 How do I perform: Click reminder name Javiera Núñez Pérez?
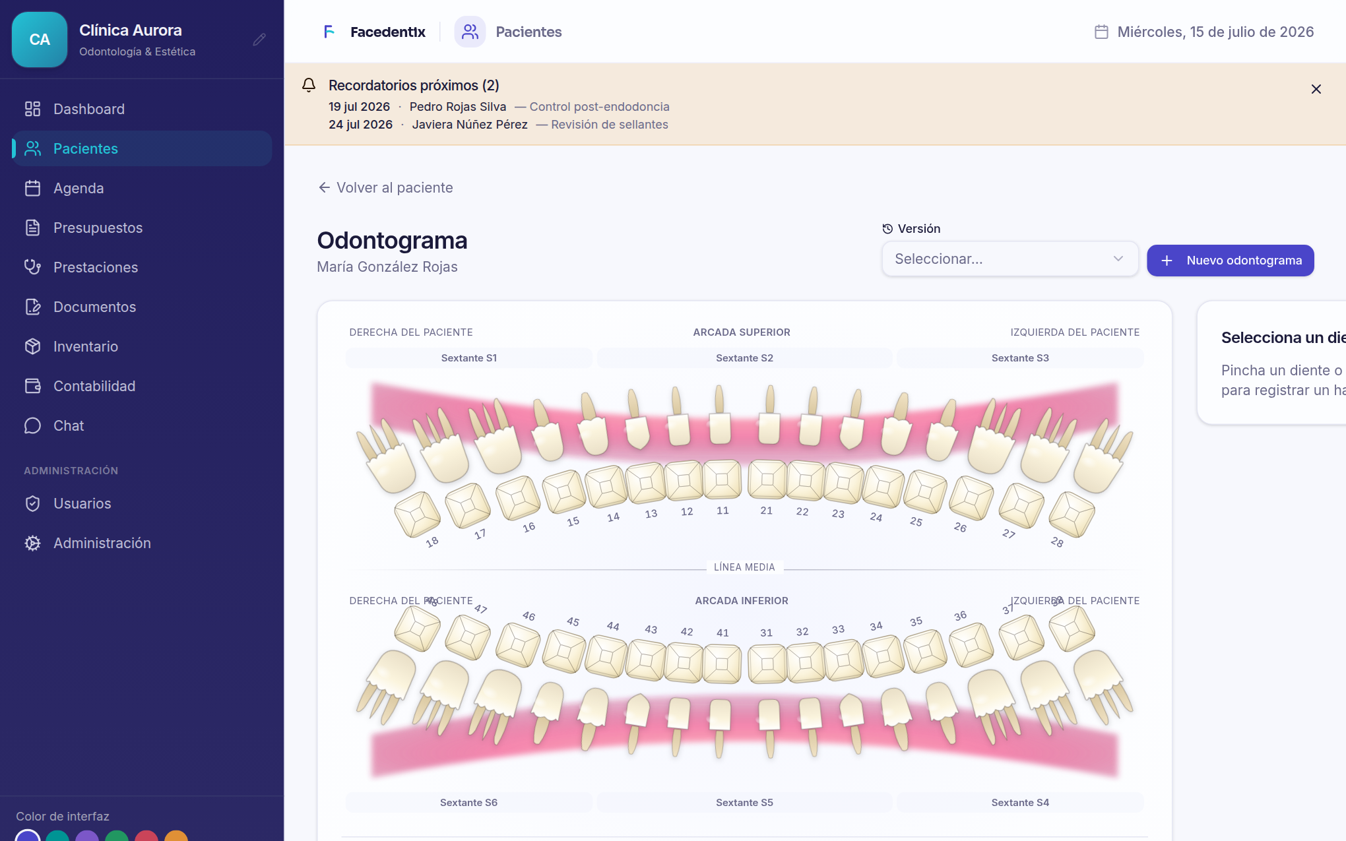point(470,125)
